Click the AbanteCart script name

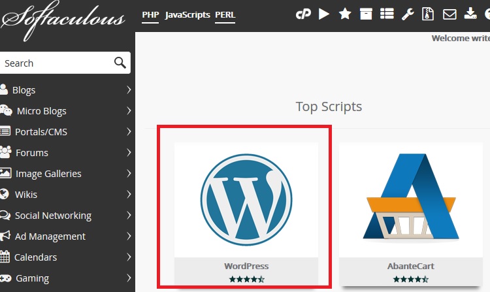(411, 266)
